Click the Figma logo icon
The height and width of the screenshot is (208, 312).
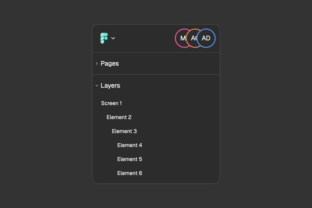[x=105, y=38]
